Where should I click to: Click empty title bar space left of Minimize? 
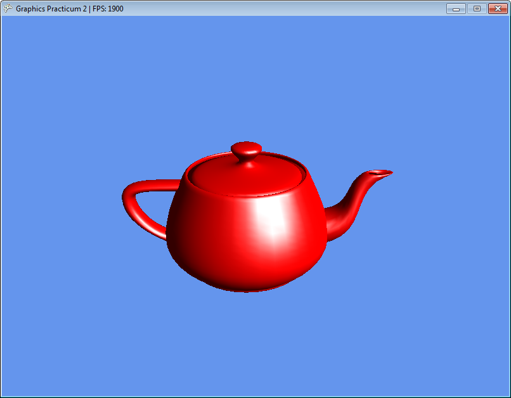[285, 9]
